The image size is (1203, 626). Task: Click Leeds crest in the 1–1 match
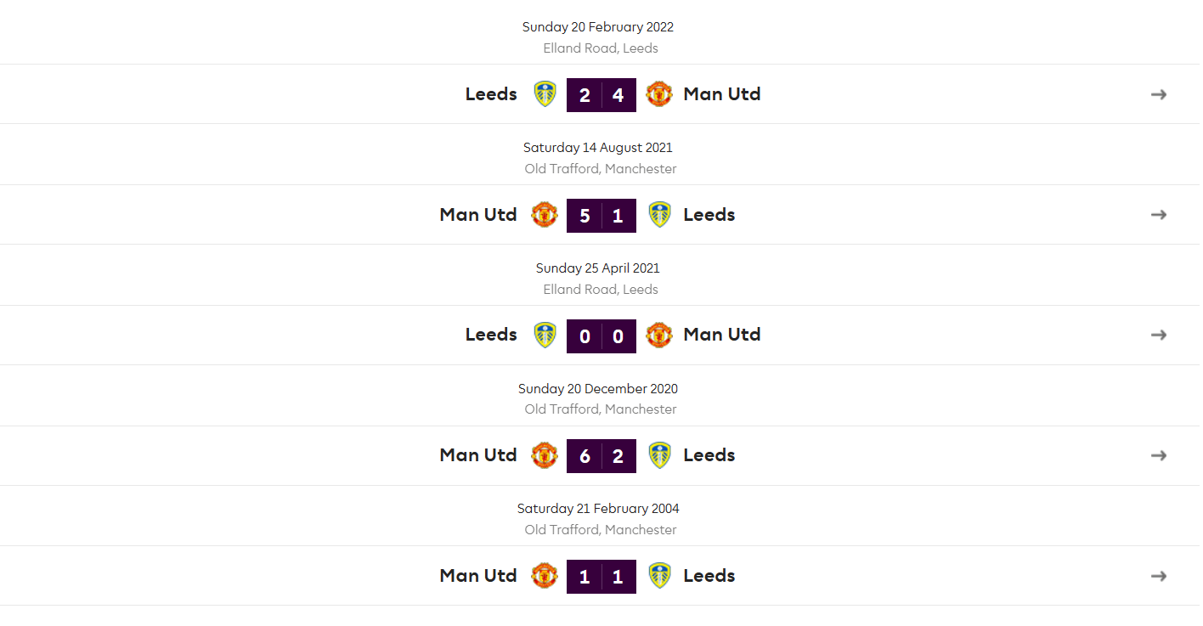pos(659,576)
